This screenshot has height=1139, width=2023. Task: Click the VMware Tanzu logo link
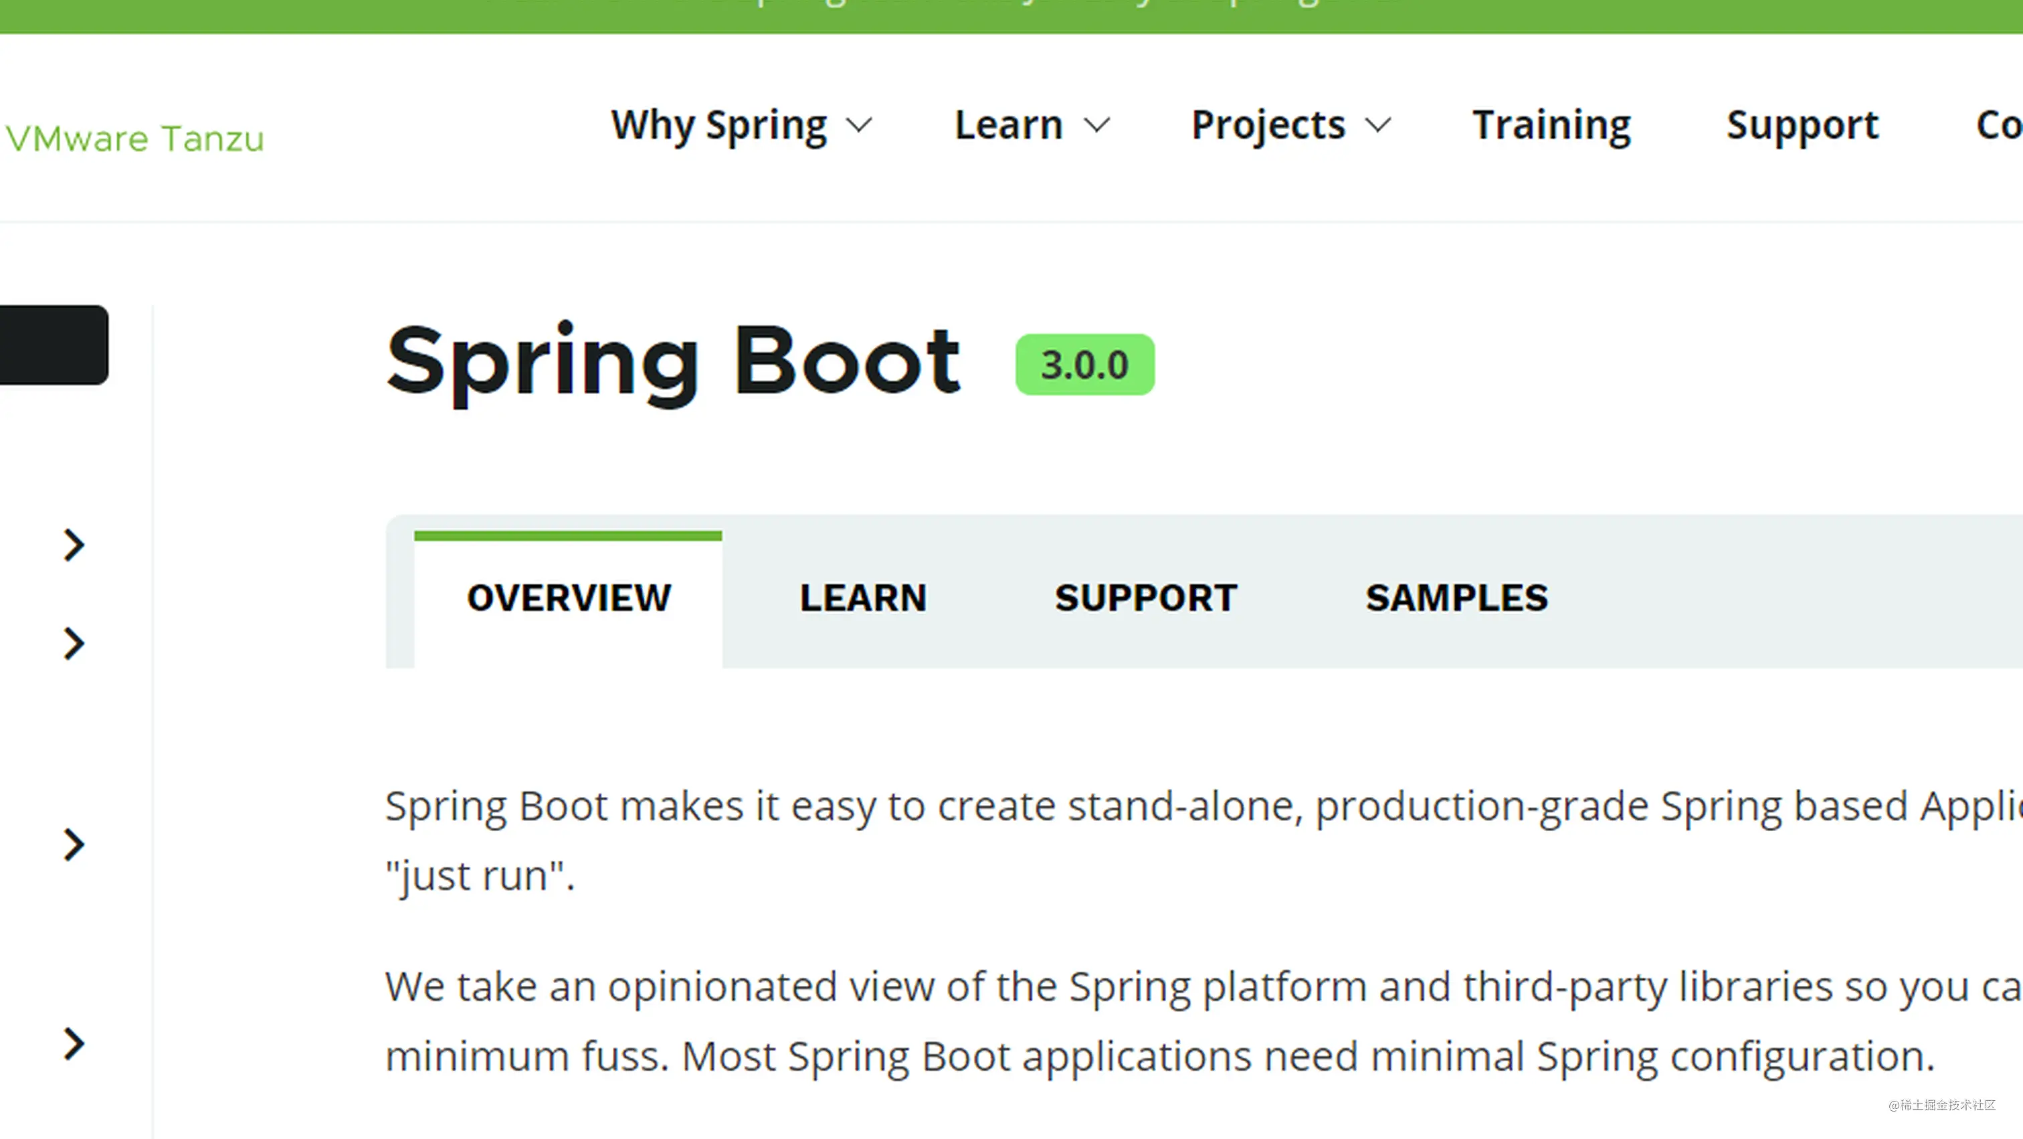[135, 139]
